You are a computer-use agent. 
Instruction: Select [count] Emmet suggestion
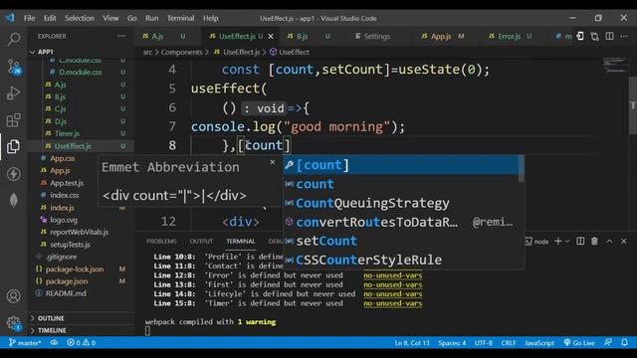(x=401, y=165)
